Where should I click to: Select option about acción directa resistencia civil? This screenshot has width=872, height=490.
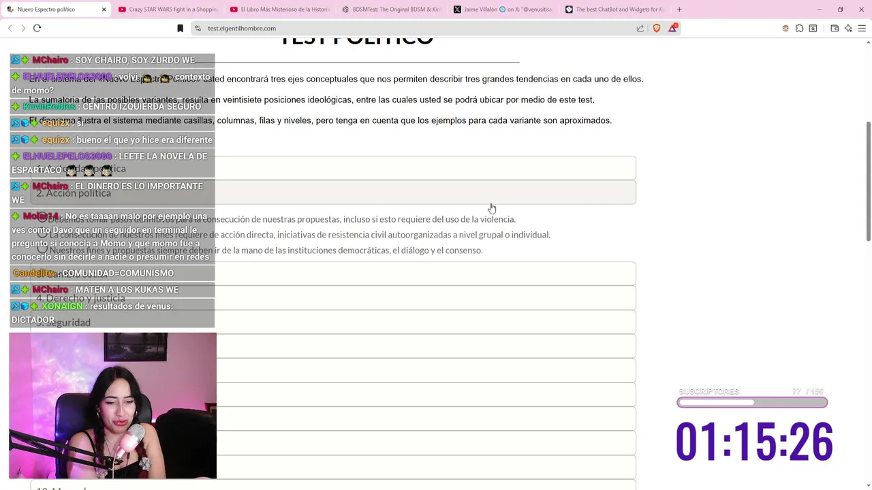[x=42, y=234]
